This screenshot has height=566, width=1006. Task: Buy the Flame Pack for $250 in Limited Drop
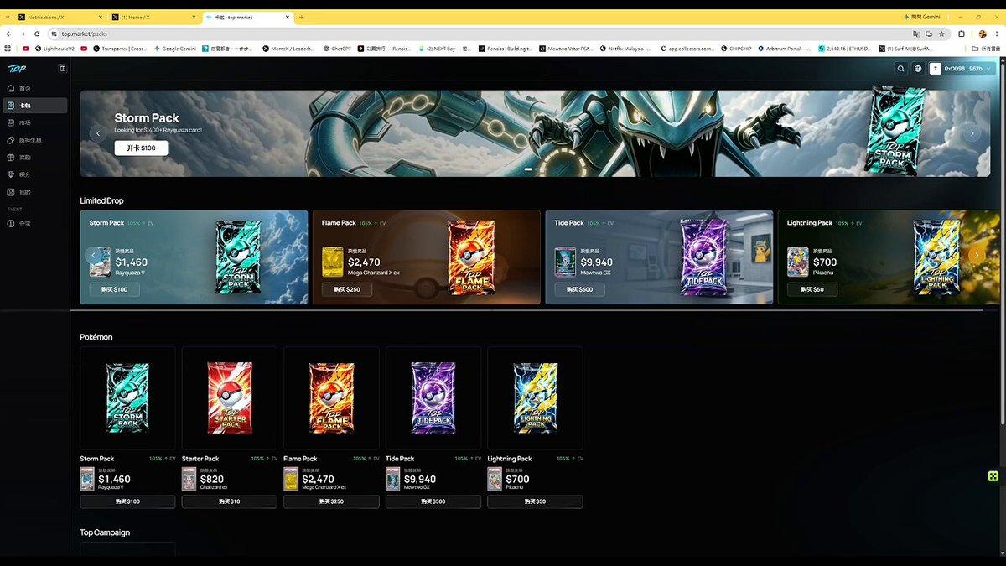click(347, 289)
